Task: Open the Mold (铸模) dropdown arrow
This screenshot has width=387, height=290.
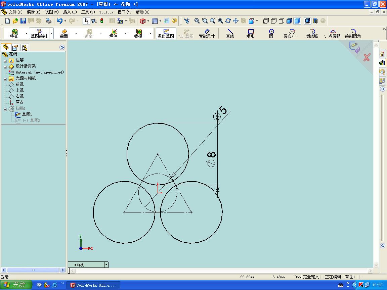Action: (x=150, y=33)
